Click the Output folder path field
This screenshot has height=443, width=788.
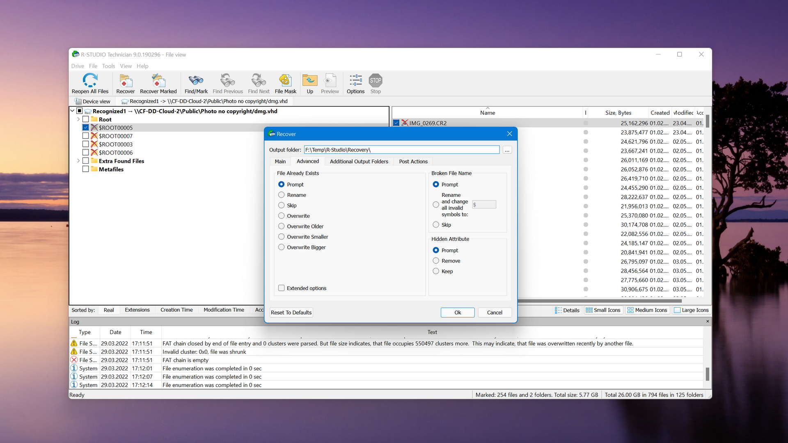point(402,150)
